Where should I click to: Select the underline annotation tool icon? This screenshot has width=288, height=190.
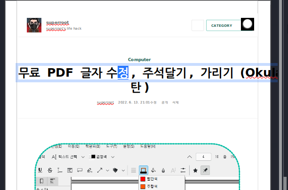click(x=40, y=170)
